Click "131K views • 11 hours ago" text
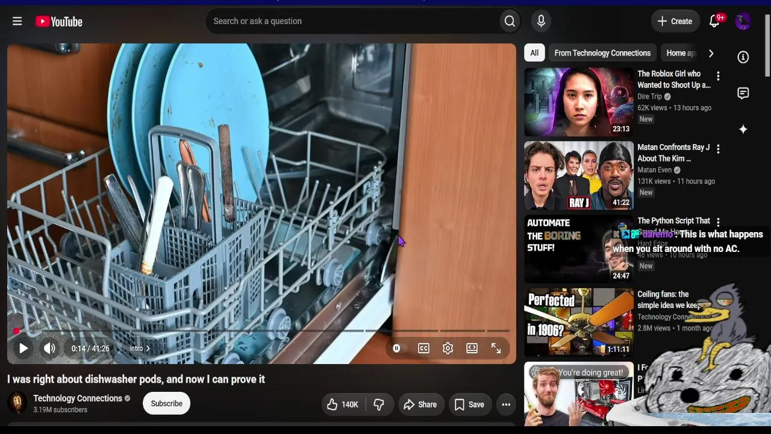Screen dimensions: 771x434 tap(676, 181)
